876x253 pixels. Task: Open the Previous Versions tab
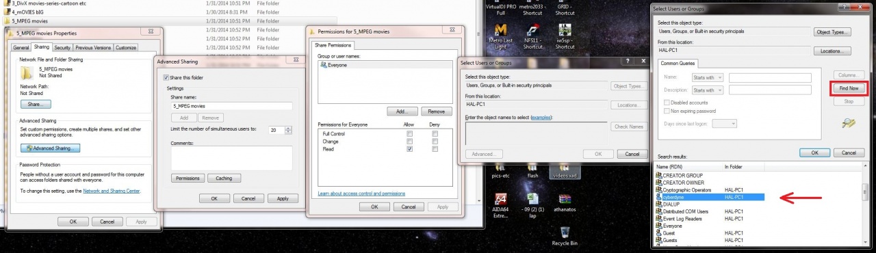point(92,48)
